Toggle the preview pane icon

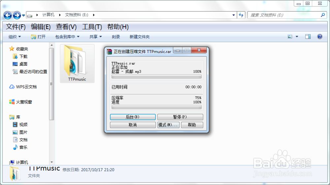(308, 37)
